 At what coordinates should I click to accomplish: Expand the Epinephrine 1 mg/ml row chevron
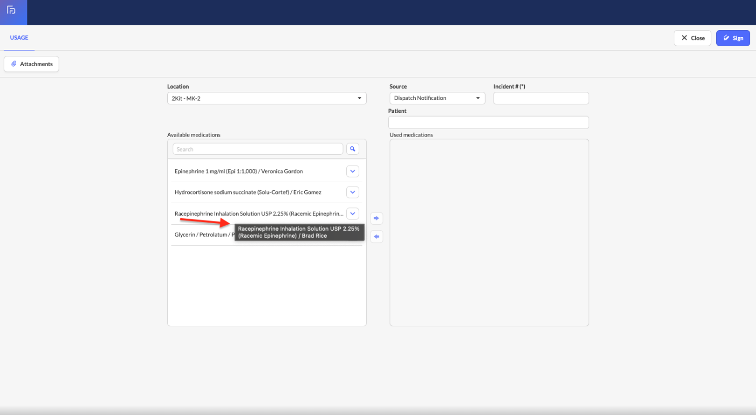(x=352, y=171)
